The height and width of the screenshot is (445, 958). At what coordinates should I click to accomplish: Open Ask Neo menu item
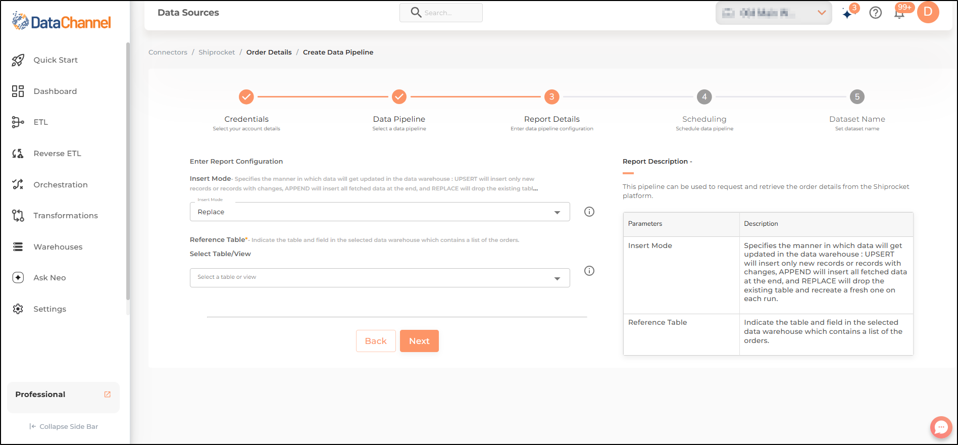pyautogui.click(x=49, y=278)
